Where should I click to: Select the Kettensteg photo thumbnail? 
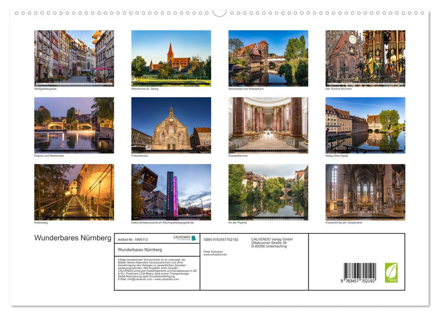[73, 191]
